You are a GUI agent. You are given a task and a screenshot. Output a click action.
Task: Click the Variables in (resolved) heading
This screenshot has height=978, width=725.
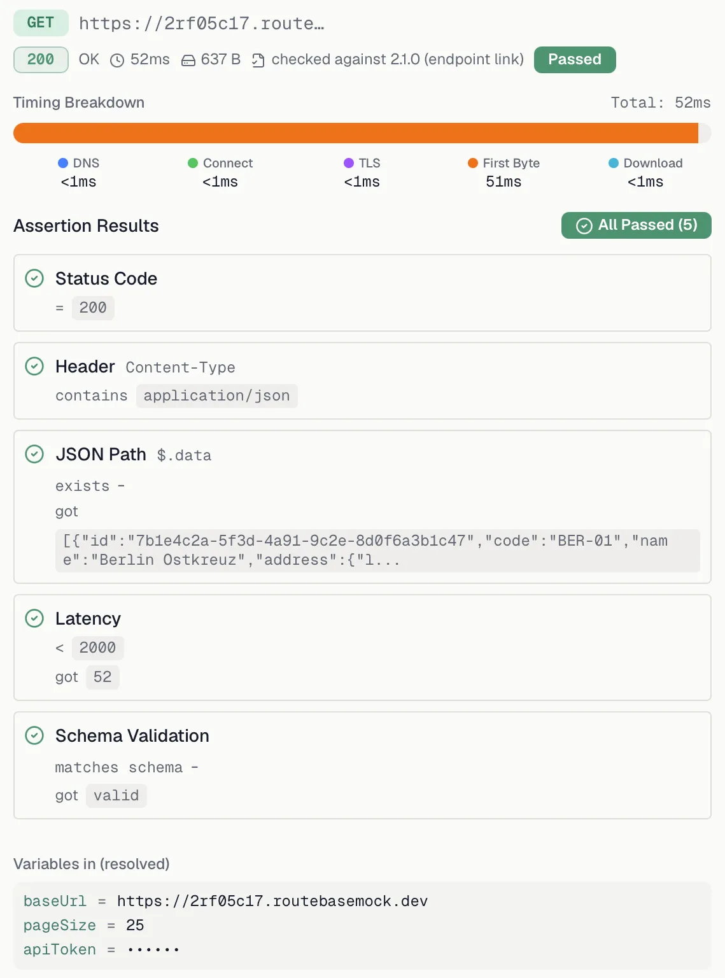pyautogui.click(x=92, y=864)
